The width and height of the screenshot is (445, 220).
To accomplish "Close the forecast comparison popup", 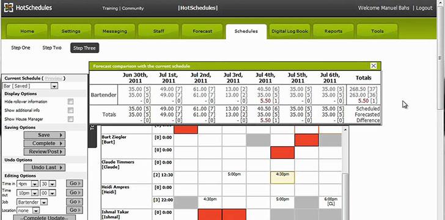I will 373,66.
